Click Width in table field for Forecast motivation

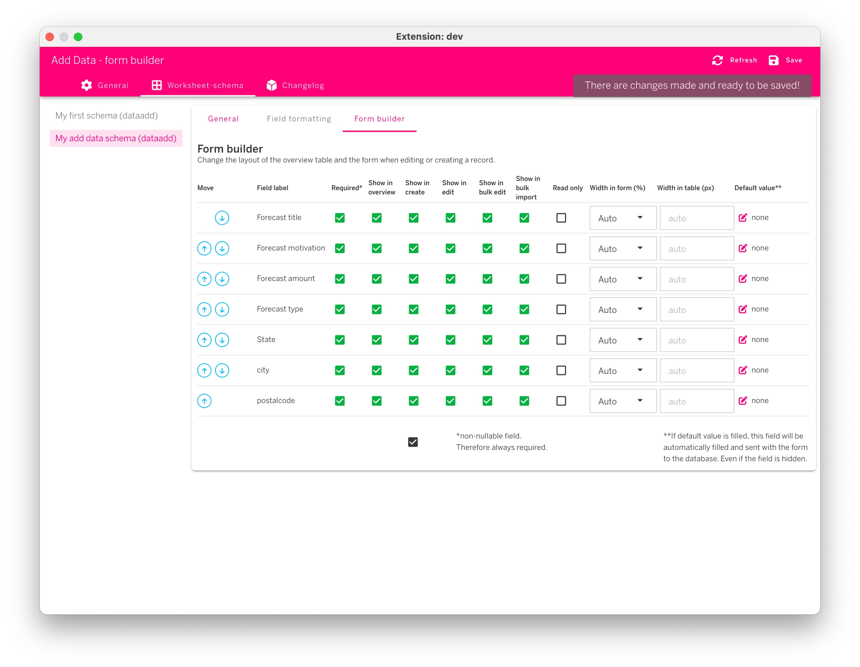click(697, 249)
